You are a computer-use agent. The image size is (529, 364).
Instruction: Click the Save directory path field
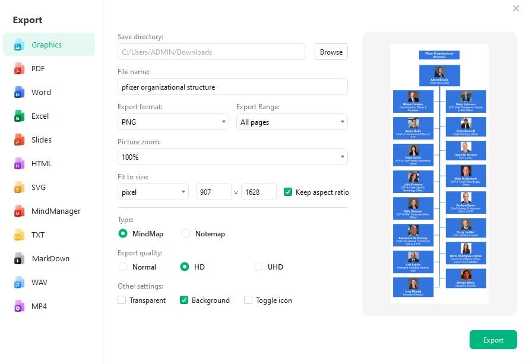(211, 52)
